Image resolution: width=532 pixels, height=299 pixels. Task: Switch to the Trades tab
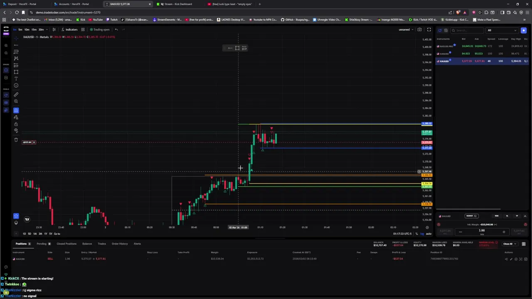click(x=102, y=244)
